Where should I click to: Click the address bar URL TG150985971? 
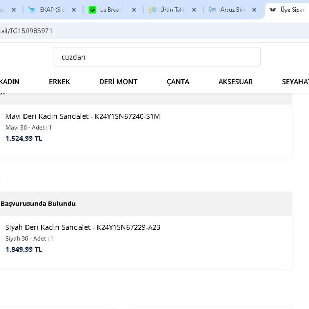click(x=26, y=31)
